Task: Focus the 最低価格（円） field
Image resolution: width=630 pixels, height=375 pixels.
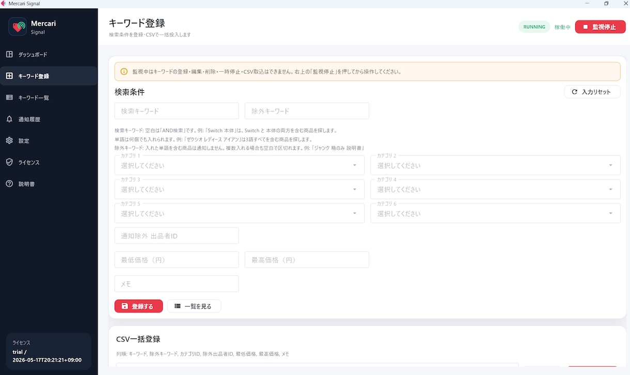Action: [x=177, y=260]
